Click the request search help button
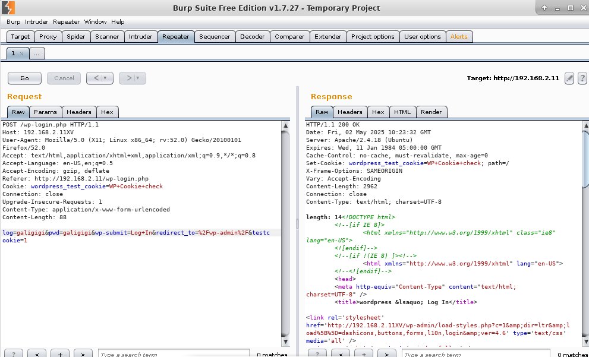Image resolution: width=589 pixels, height=357 pixels. [x=14, y=354]
